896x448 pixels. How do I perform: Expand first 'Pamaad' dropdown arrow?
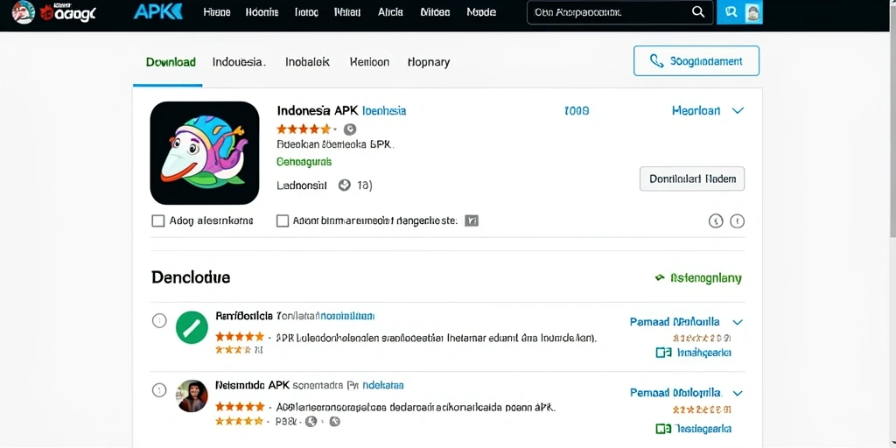click(x=737, y=322)
